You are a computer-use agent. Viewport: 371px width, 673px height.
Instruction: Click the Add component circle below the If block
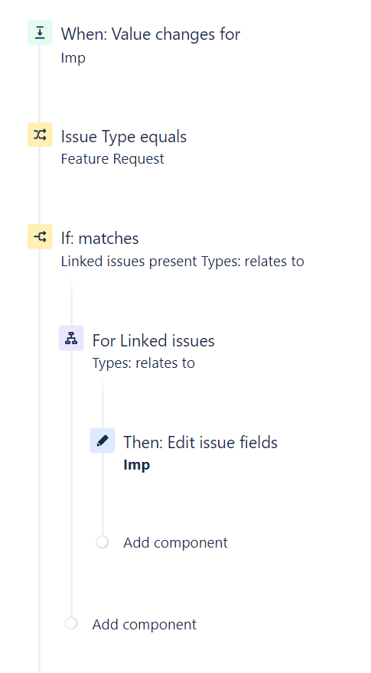[71, 623]
